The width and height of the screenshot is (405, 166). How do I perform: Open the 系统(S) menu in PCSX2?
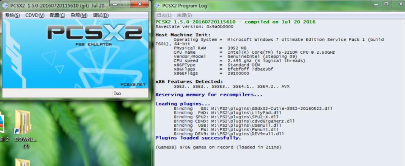pos(13,16)
